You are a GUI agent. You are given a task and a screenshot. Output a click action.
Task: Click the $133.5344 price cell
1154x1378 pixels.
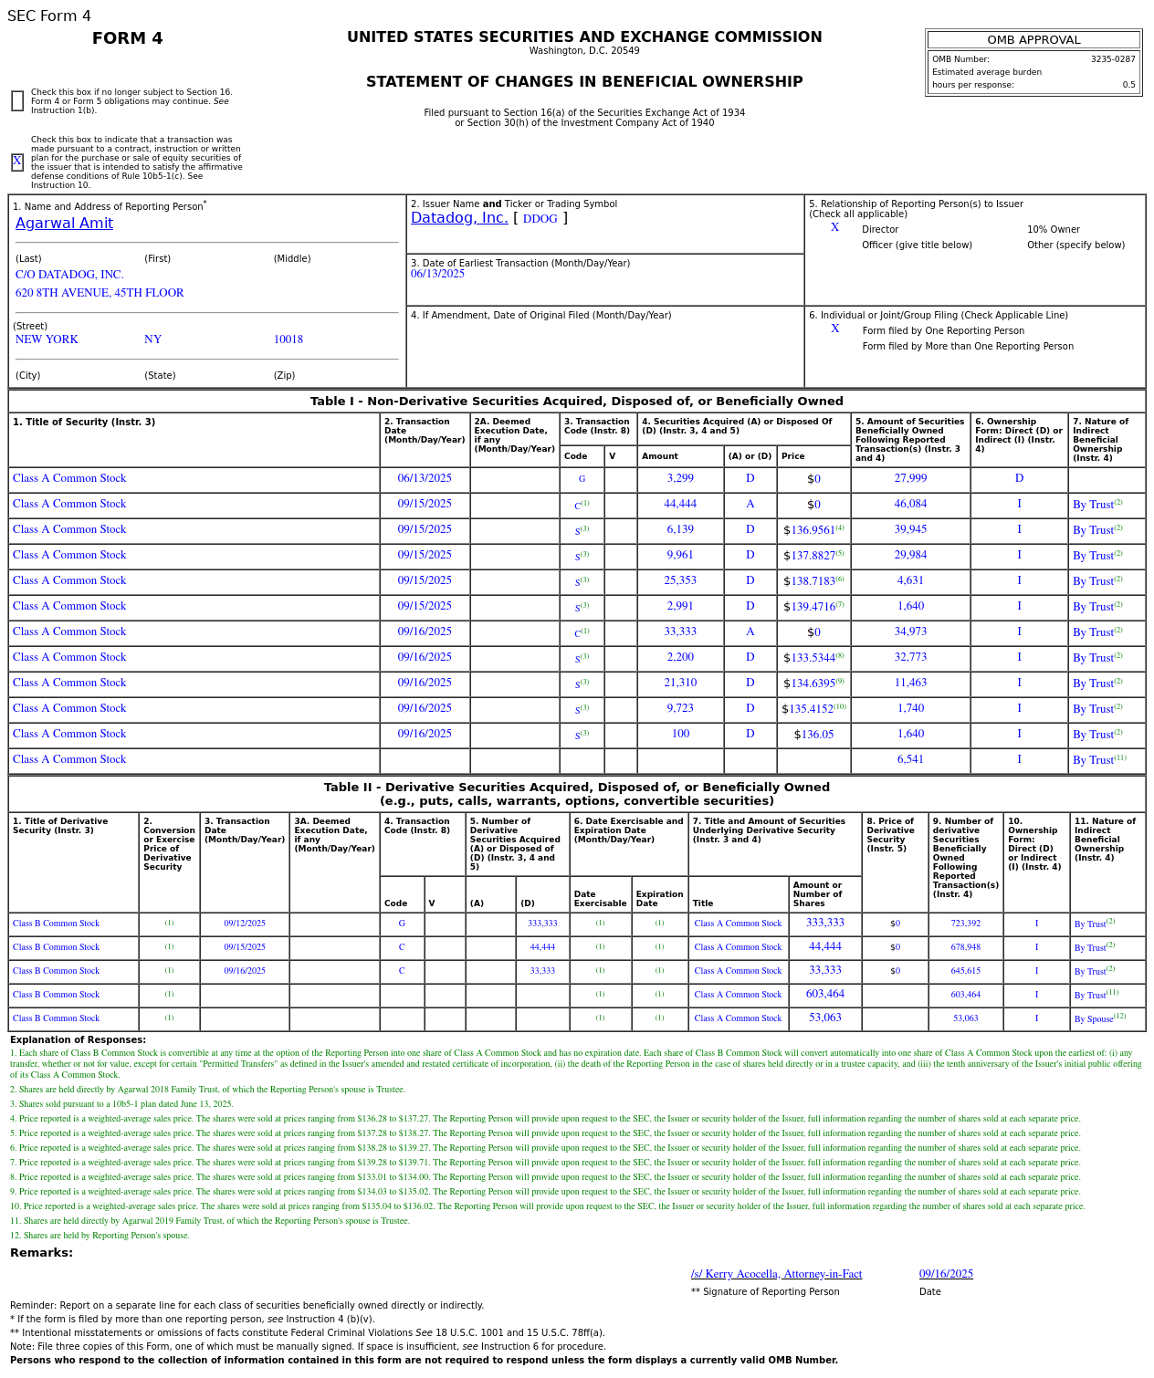[813, 658]
